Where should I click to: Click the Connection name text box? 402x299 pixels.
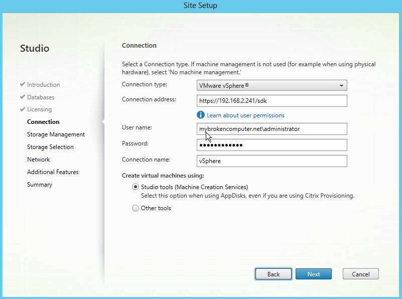click(x=272, y=161)
